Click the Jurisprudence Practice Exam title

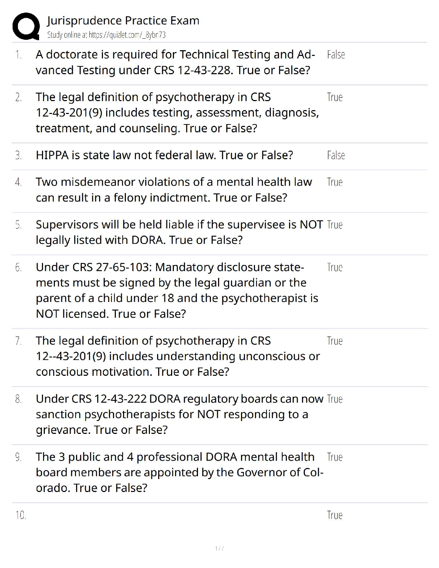pyautogui.click(x=123, y=20)
